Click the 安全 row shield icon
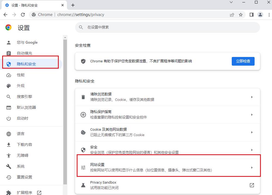Viewport: 272px width, 195px height. (x=83, y=150)
